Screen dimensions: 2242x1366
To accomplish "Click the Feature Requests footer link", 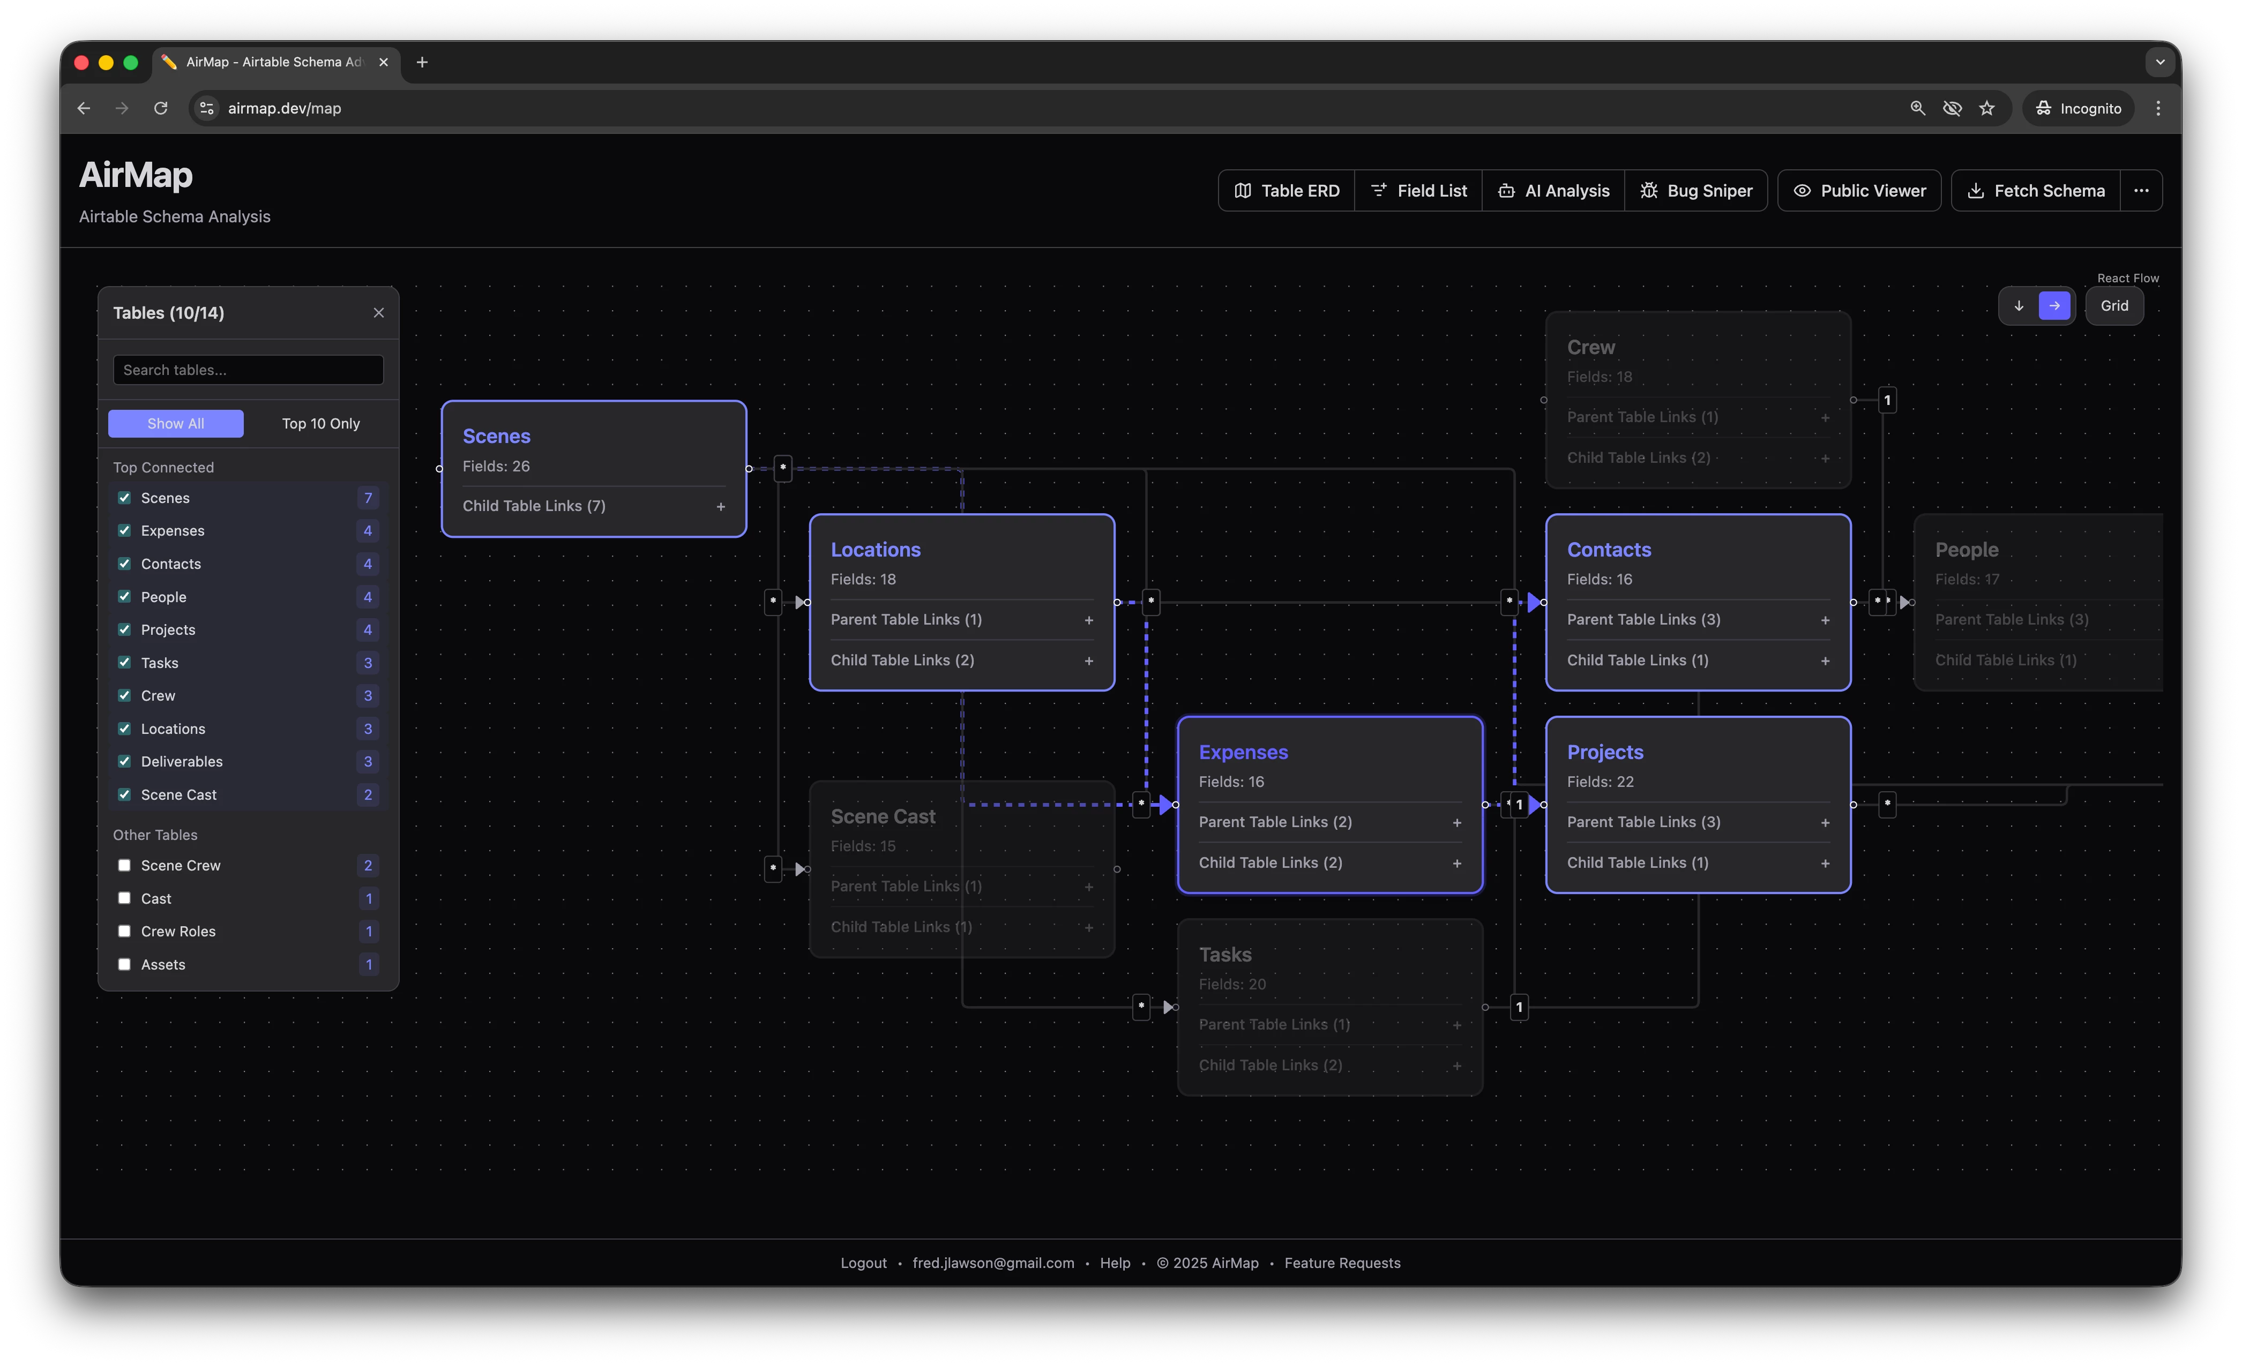I will click(1342, 1262).
